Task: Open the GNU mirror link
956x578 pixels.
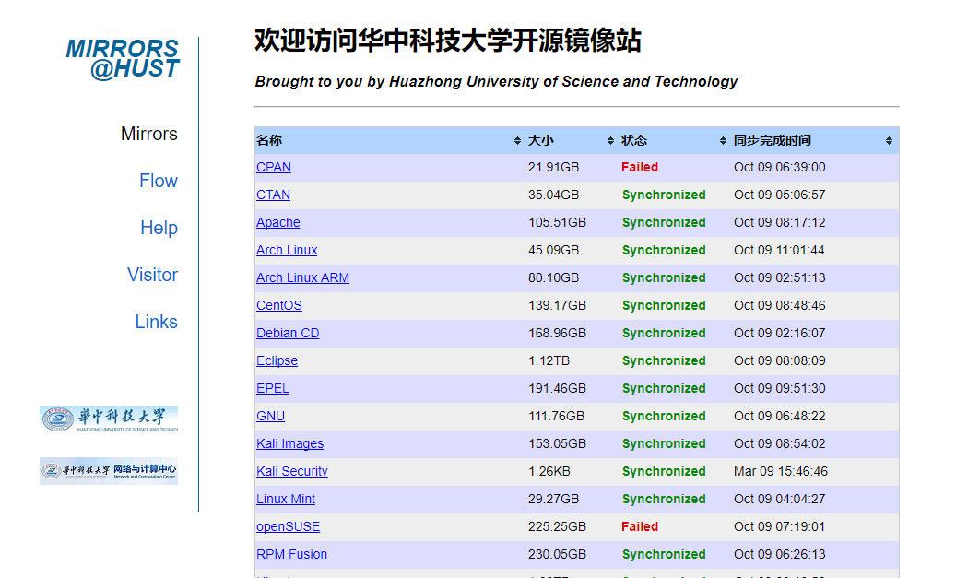Action: pos(270,416)
